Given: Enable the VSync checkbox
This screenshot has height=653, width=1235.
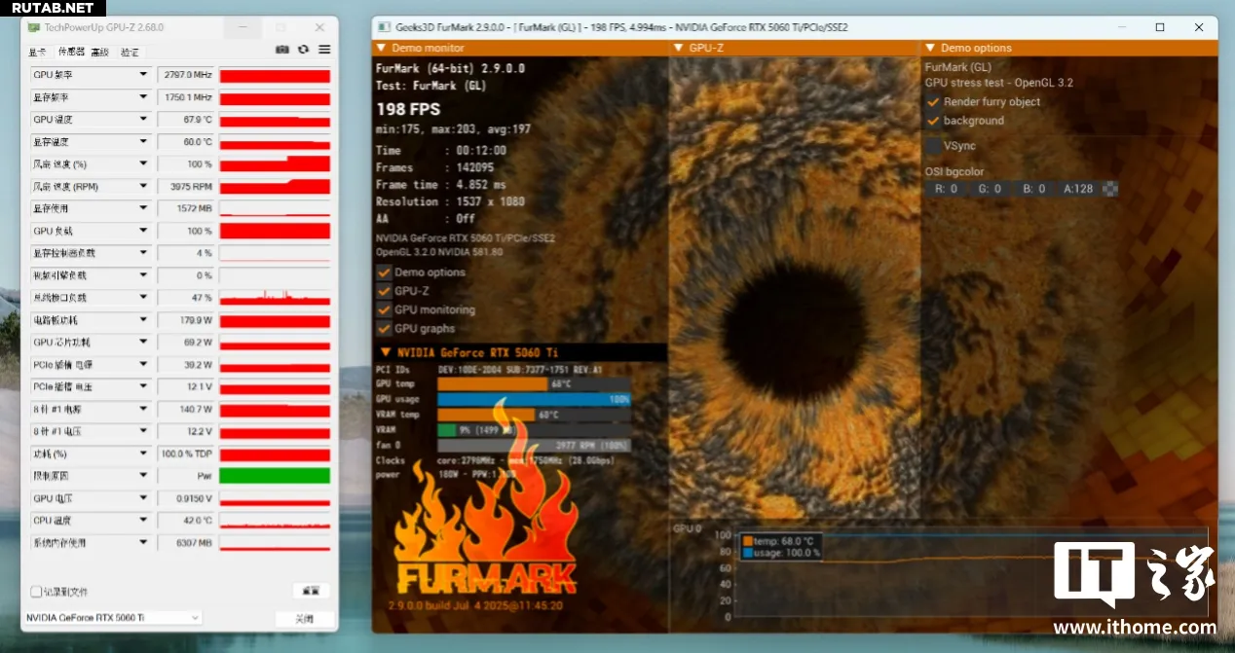Looking at the screenshot, I should 934,146.
